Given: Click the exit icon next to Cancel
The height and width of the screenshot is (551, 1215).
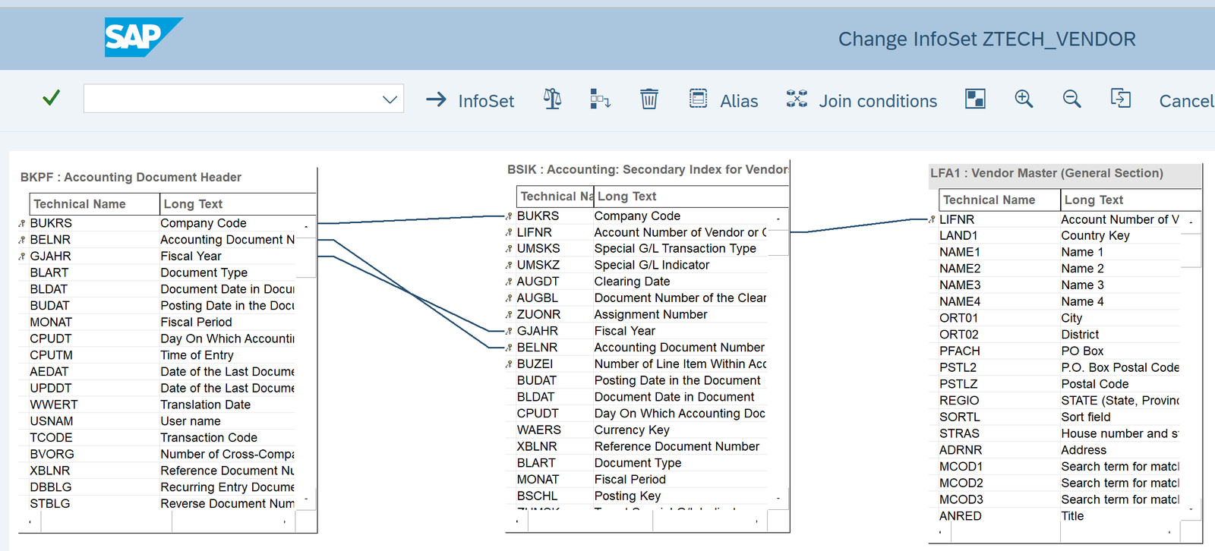Looking at the screenshot, I should click(1120, 99).
